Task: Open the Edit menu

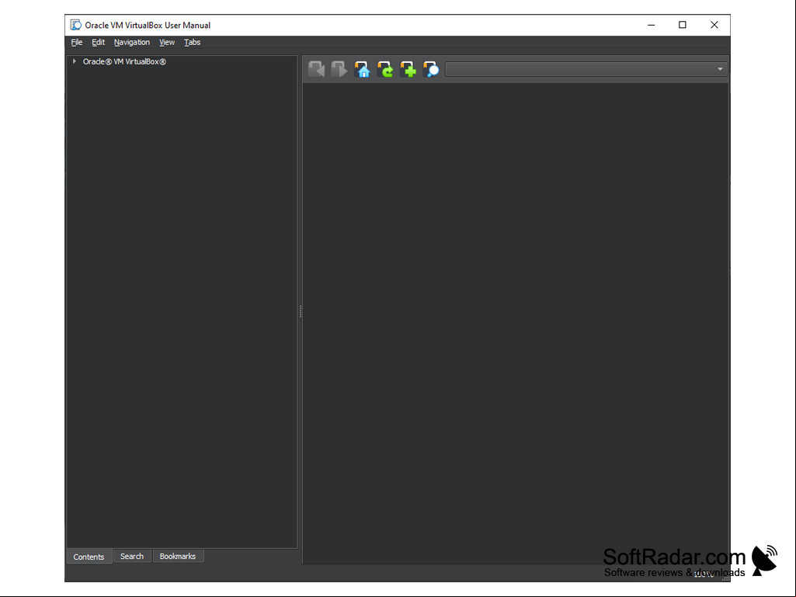Action: point(98,42)
